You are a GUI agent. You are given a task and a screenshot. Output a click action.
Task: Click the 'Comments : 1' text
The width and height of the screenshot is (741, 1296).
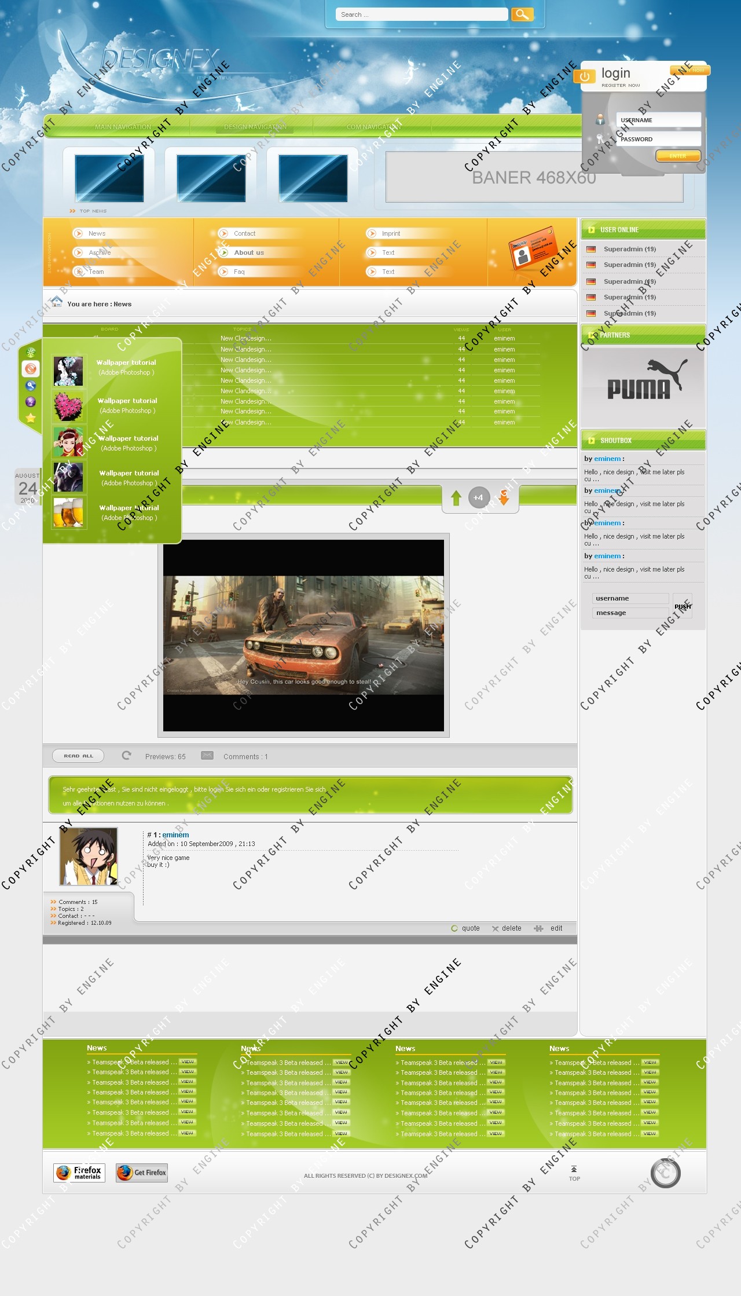245,757
